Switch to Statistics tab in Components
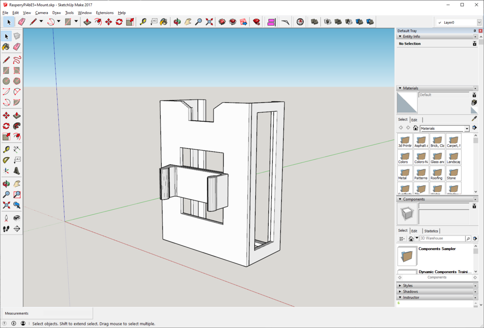The height and width of the screenshot is (328, 484). 431,231
